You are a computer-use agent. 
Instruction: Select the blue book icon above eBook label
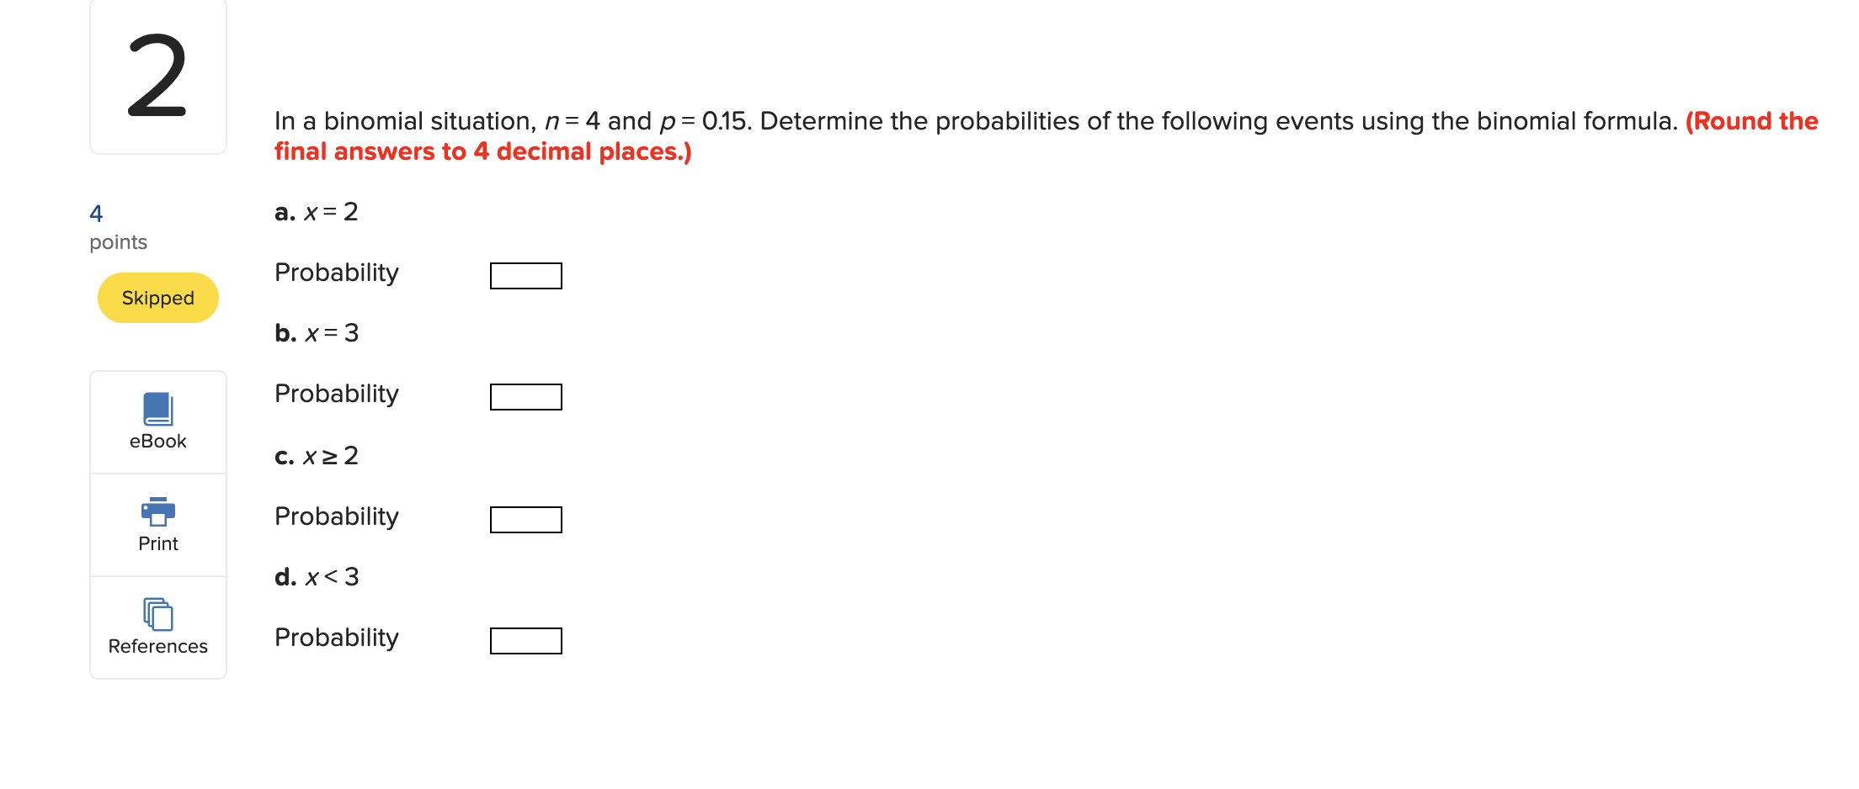(x=157, y=410)
